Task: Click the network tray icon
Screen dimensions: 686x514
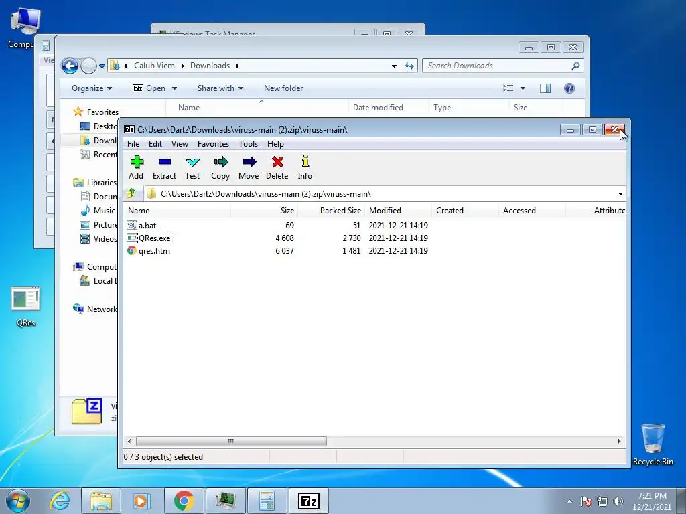Action: [602, 501]
